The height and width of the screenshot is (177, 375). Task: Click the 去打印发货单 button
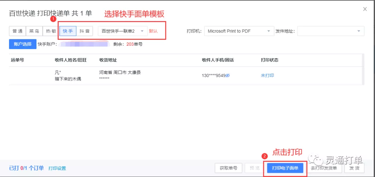[324, 168]
